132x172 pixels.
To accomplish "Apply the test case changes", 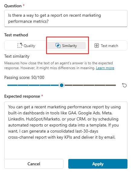I will point(98,164).
